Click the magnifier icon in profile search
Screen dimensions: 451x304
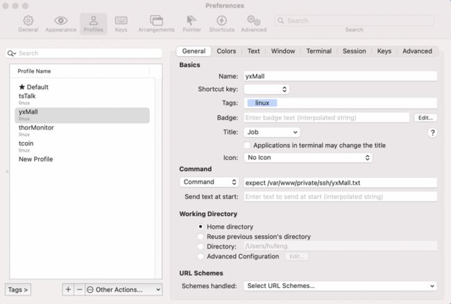(x=10, y=53)
